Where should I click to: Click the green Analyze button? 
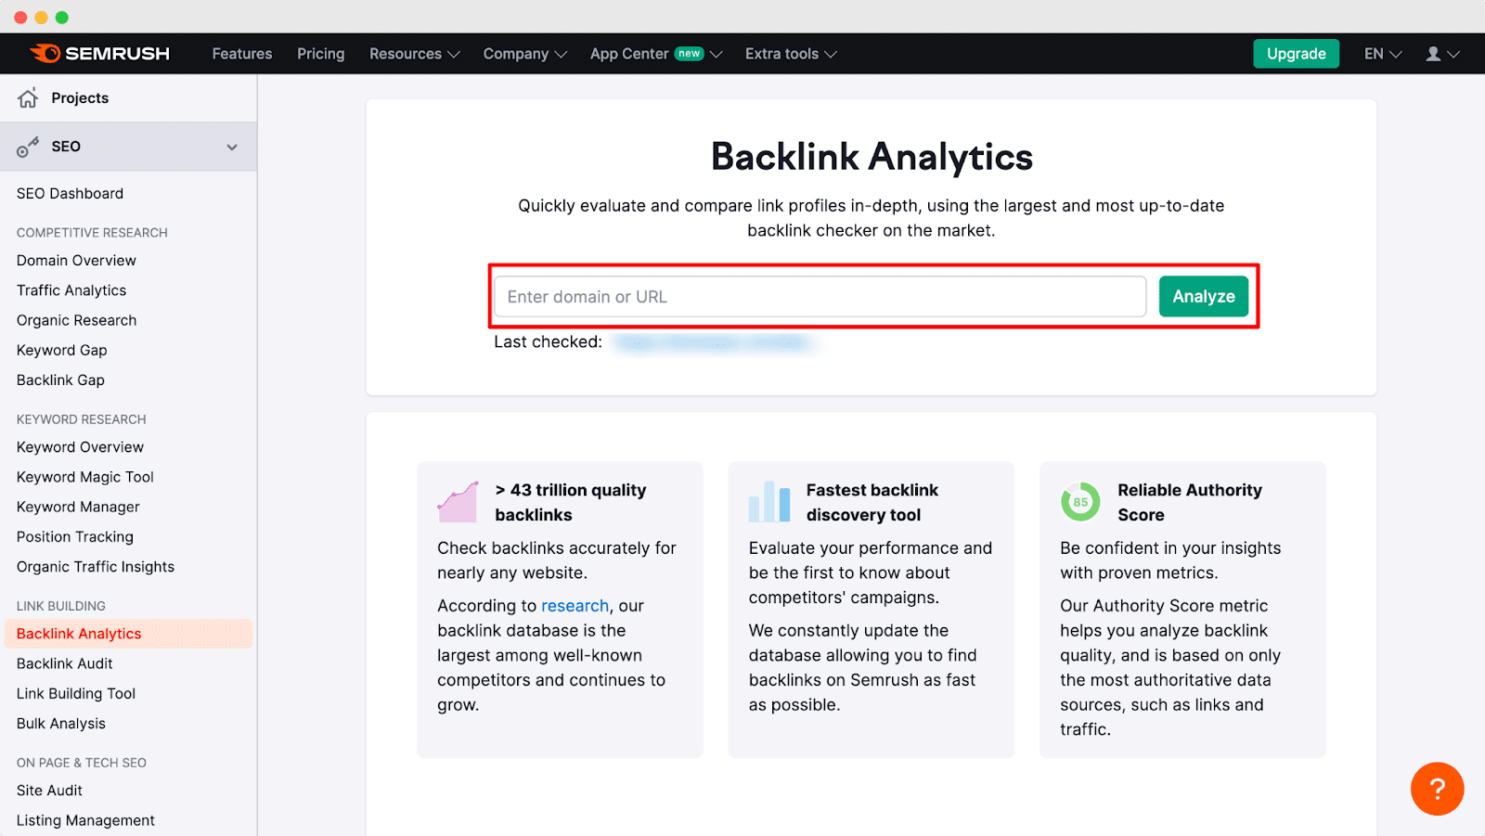[1203, 296]
